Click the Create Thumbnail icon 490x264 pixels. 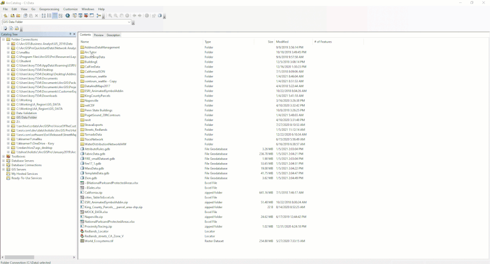[154, 16]
